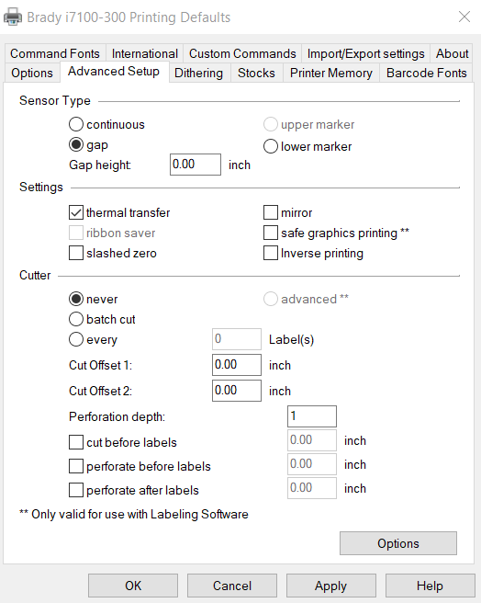Screen dimensions: 481x603
Task: Click the printer icon in title bar
Action: pos(13,17)
